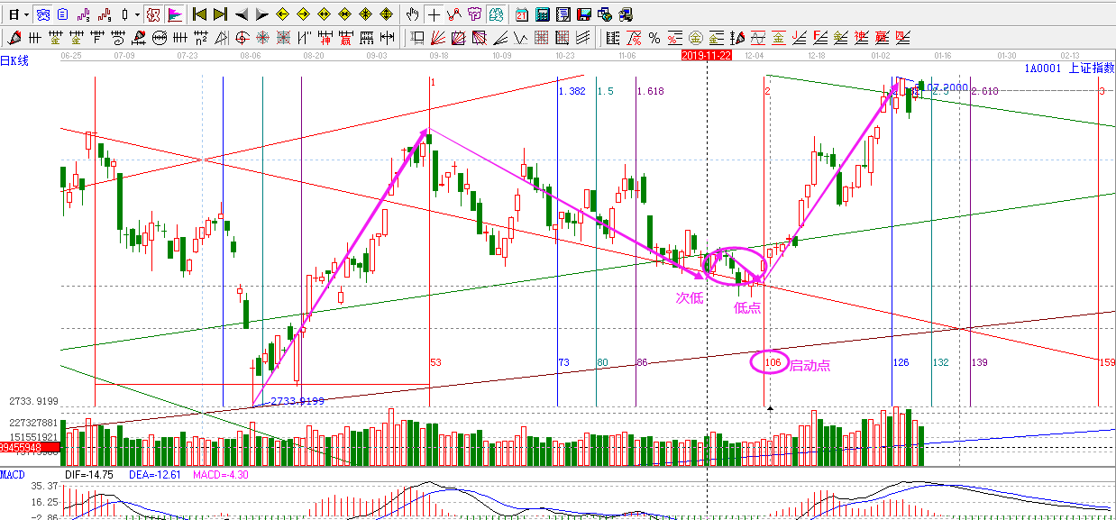Select the red fan lines drawing tool
Image resolution: width=1116 pixels, height=520 pixels.
439,38
